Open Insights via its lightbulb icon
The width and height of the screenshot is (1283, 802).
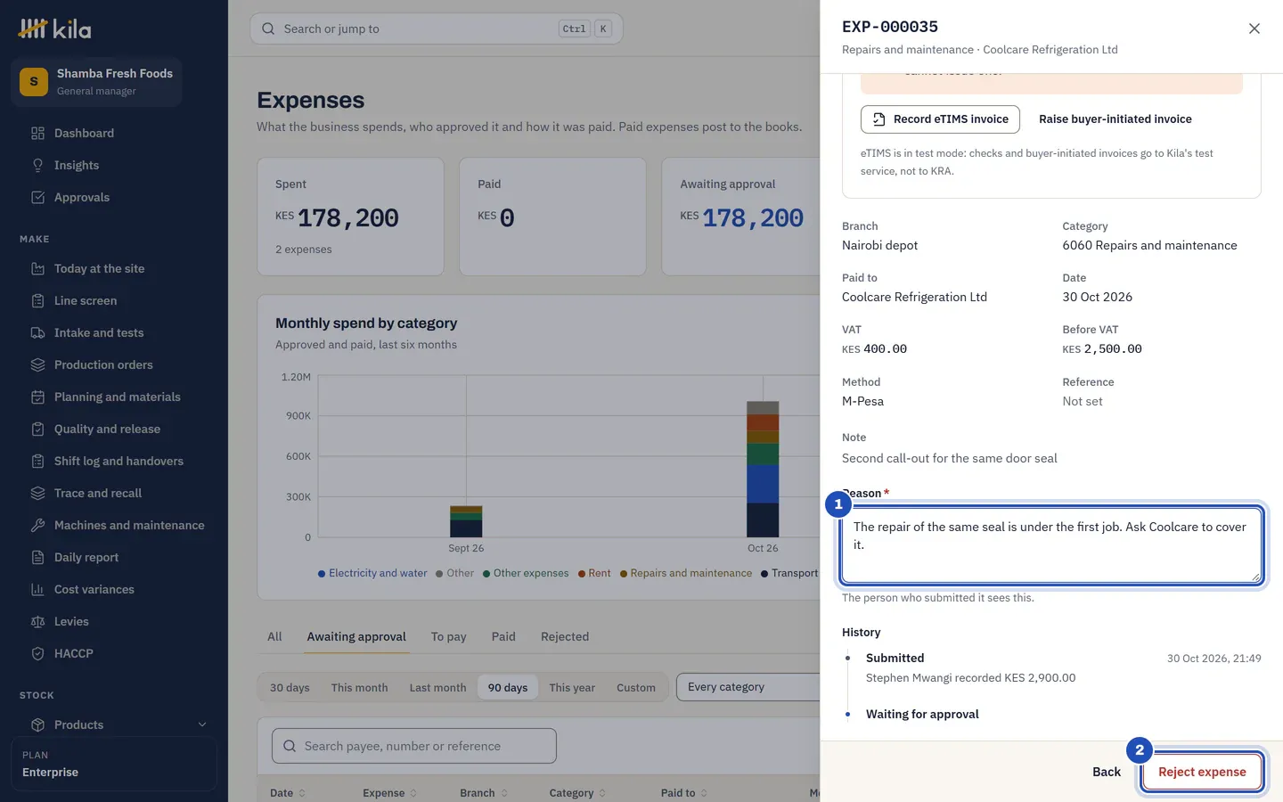pyautogui.click(x=37, y=165)
